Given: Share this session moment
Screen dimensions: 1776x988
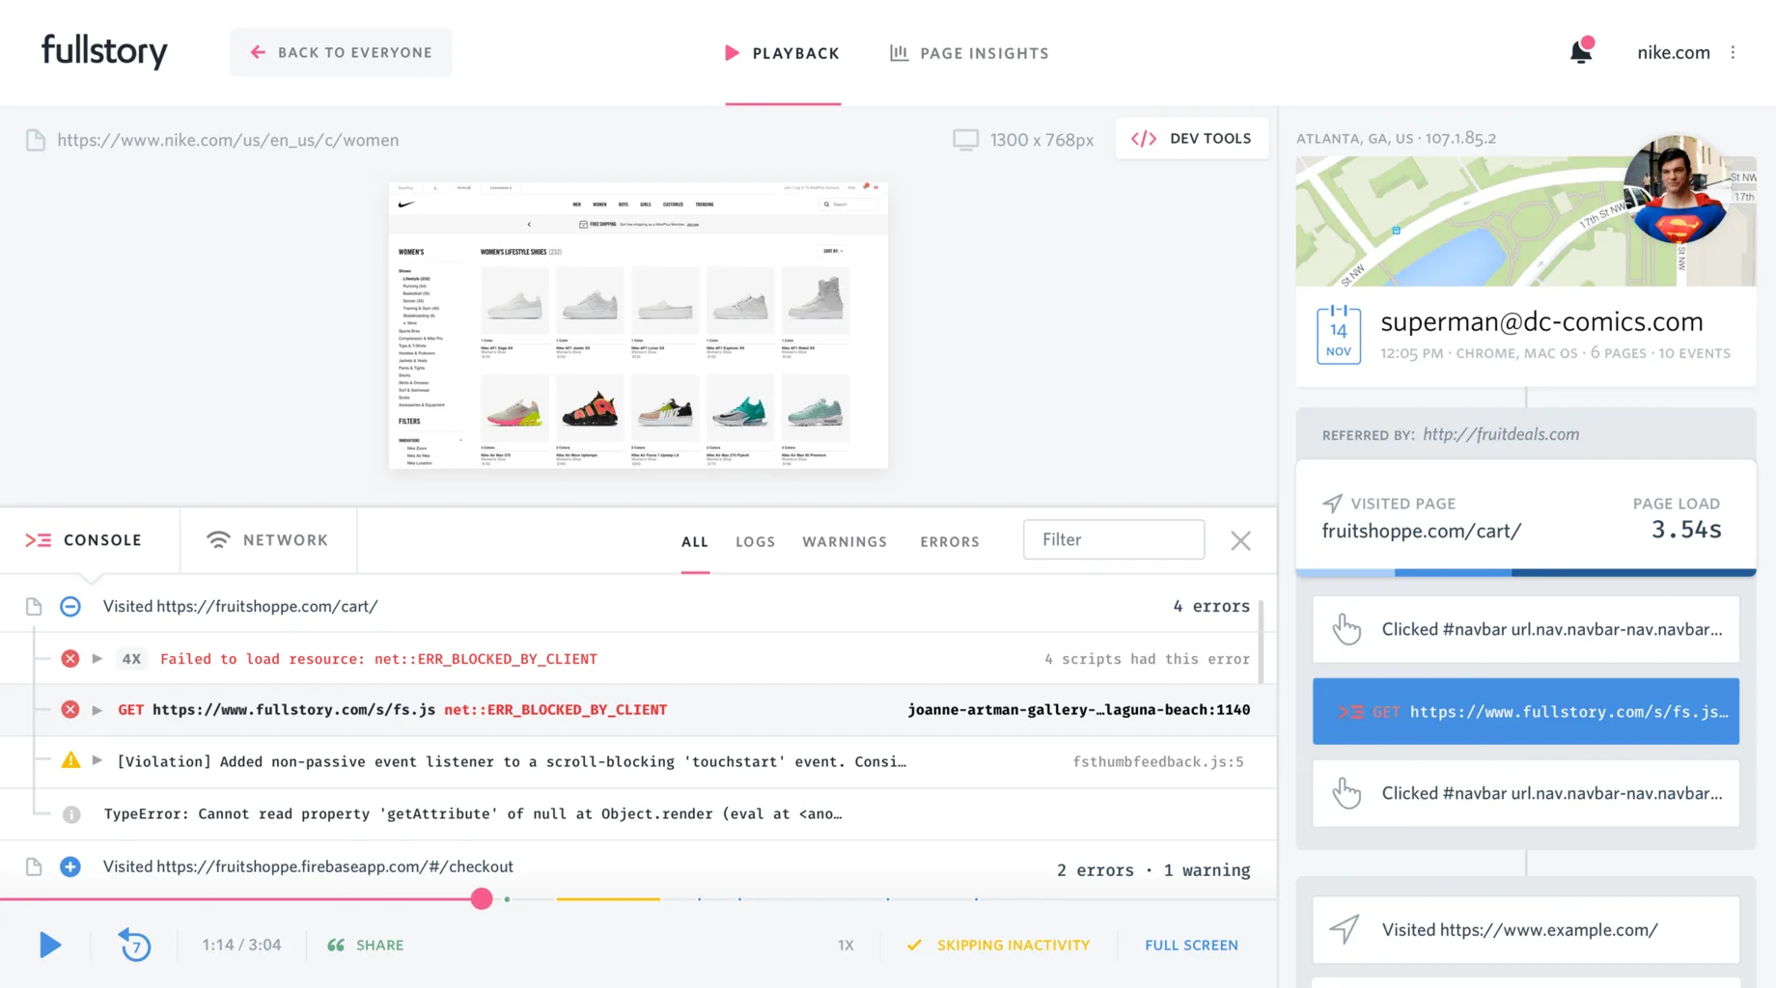Looking at the screenshot, I should click(366, 946).
